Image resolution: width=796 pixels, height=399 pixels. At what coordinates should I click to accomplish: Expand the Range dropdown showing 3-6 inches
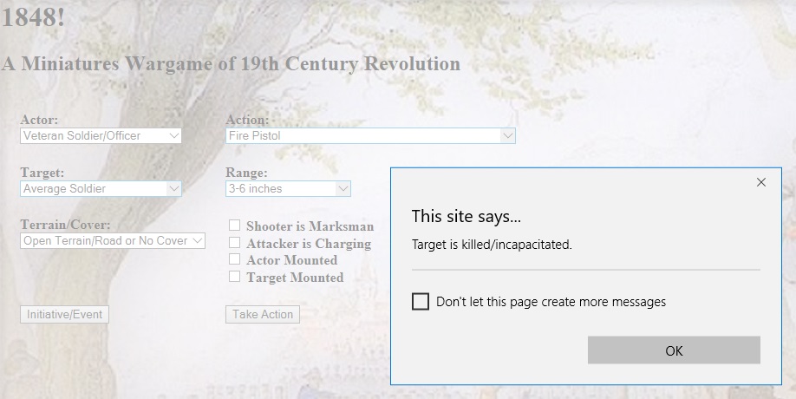[x=288, y=188]
